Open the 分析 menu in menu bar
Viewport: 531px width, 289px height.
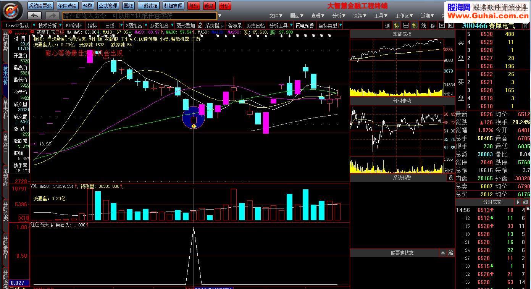339,16
